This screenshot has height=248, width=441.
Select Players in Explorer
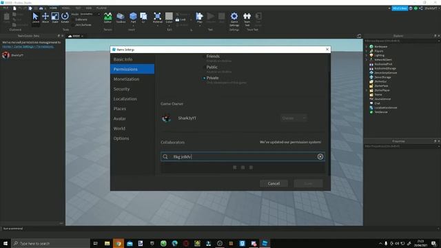[378, 51]
